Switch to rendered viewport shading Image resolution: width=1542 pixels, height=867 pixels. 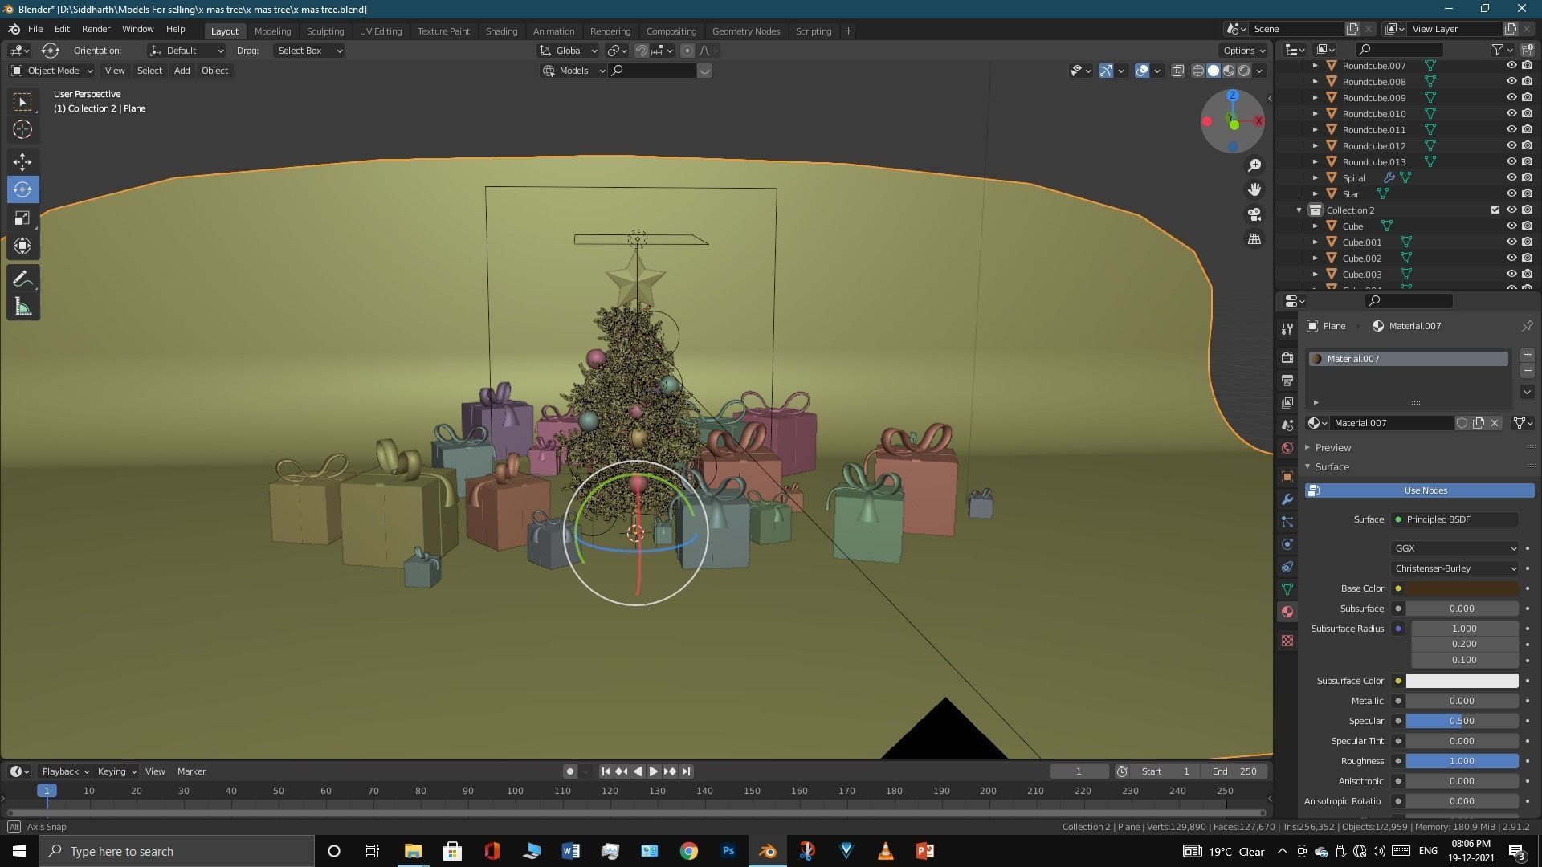click(x=1244, y=71)
